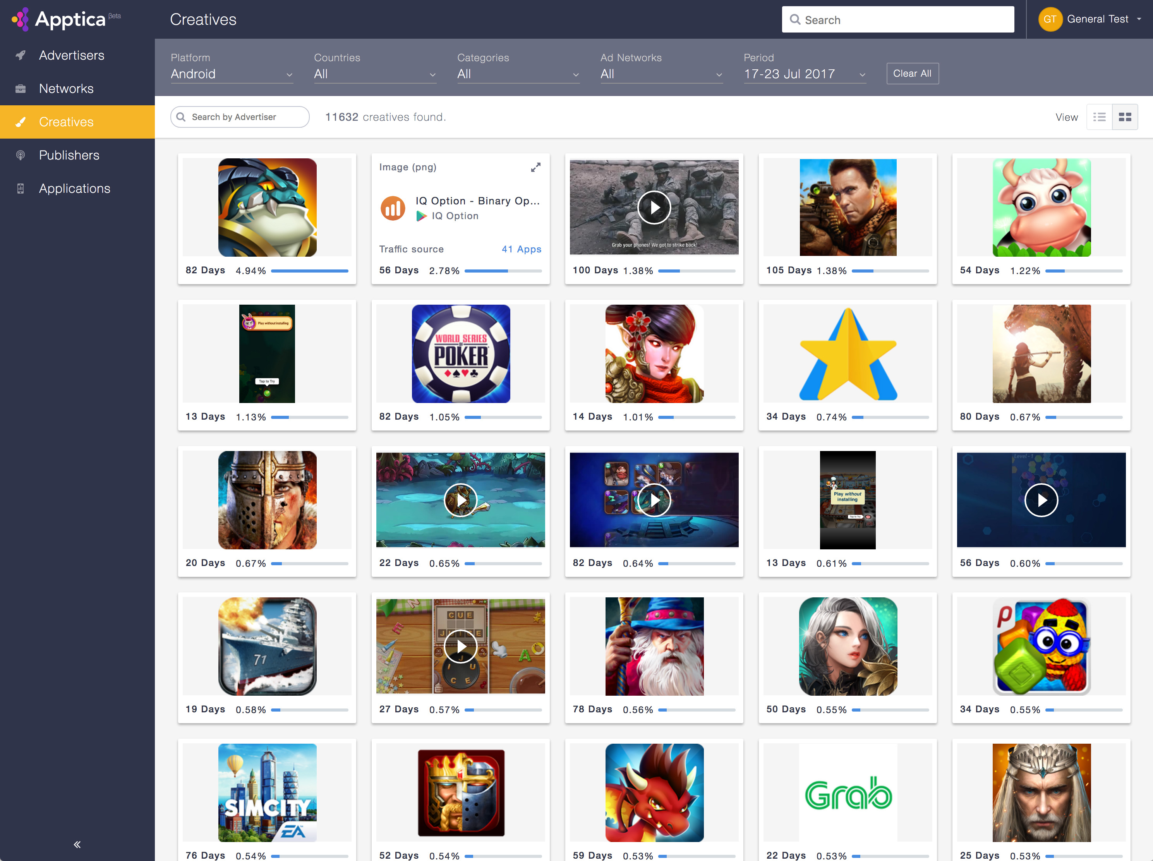Image resolution: width=1153 pixels, height=861 pixels.
Task: Open the Networks section
Action: pyautogui.click(x=77, y=89)
